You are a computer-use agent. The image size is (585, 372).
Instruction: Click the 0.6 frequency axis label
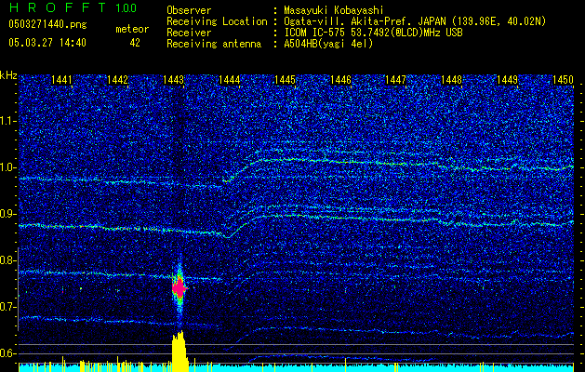point(7,353)
